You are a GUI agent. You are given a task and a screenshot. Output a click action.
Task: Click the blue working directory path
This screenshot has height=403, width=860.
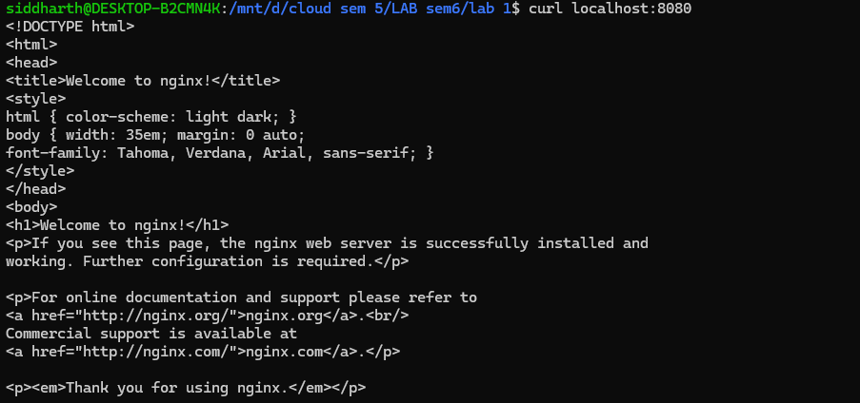tap(369, 9)
